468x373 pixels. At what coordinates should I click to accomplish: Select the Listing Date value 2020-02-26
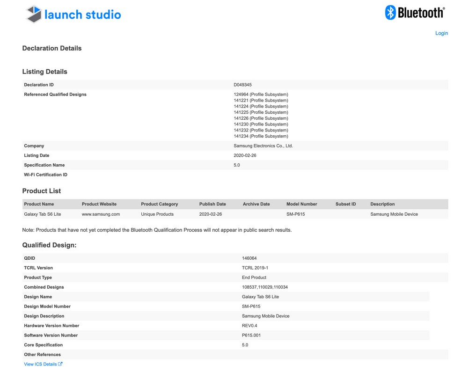[245, 155]
